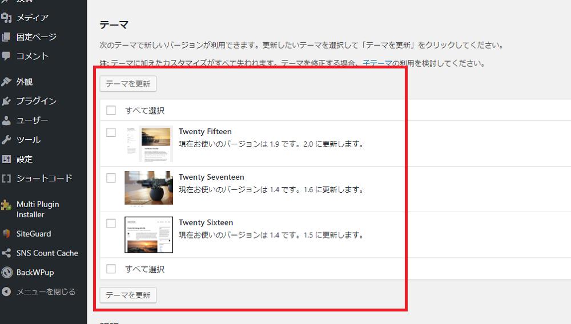
Task: Click the Settings sliders icon
Action: (x=6, y=159)
